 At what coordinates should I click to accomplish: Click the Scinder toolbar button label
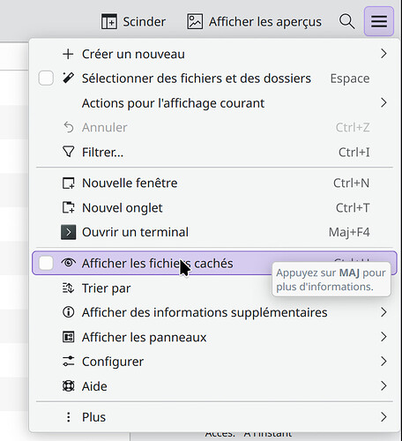point(144,22)
